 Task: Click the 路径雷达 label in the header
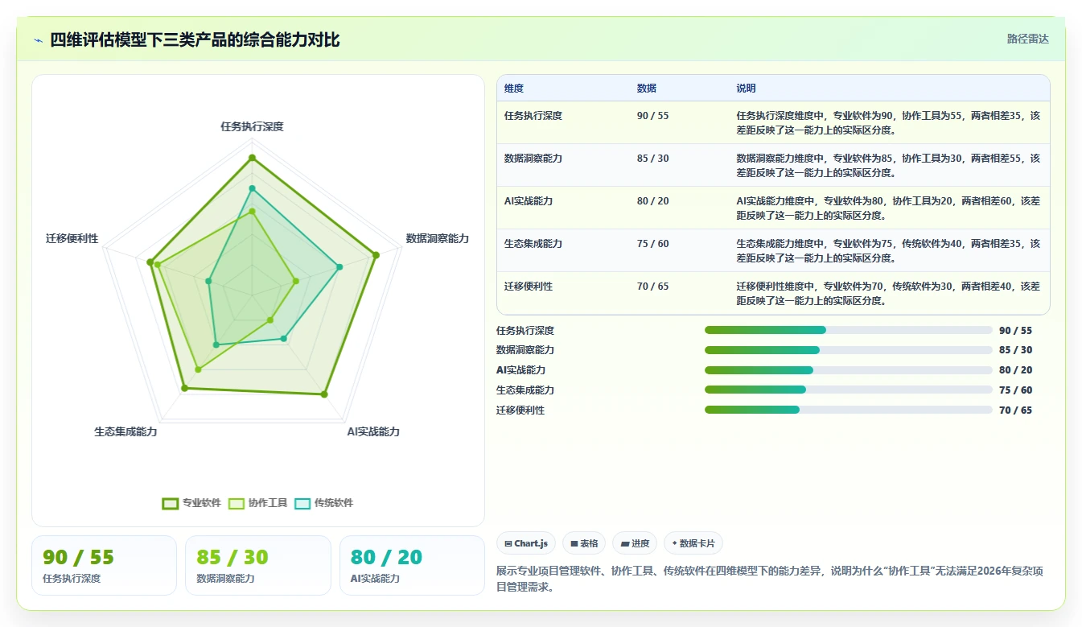[1027, 39]
